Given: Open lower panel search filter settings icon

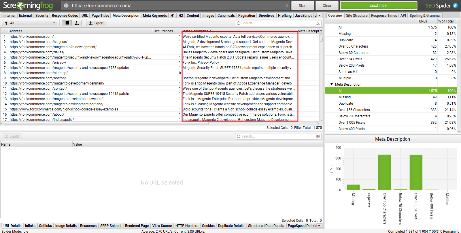Looking at the screenshot, I should 318,136.
